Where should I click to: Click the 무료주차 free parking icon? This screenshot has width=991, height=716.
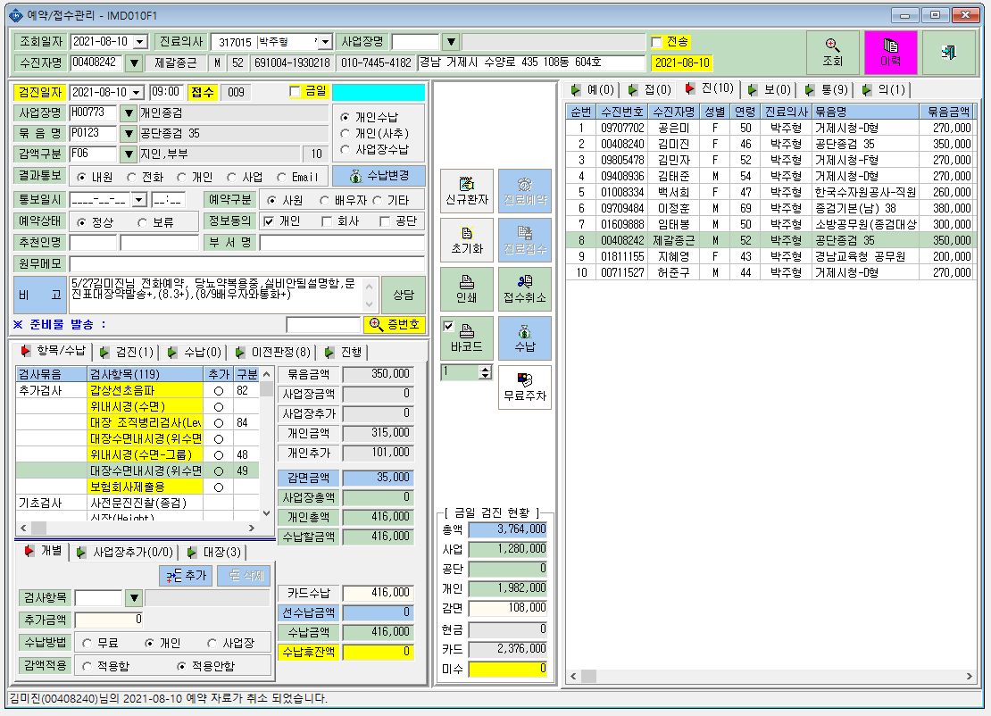click(x=525, y=387)
